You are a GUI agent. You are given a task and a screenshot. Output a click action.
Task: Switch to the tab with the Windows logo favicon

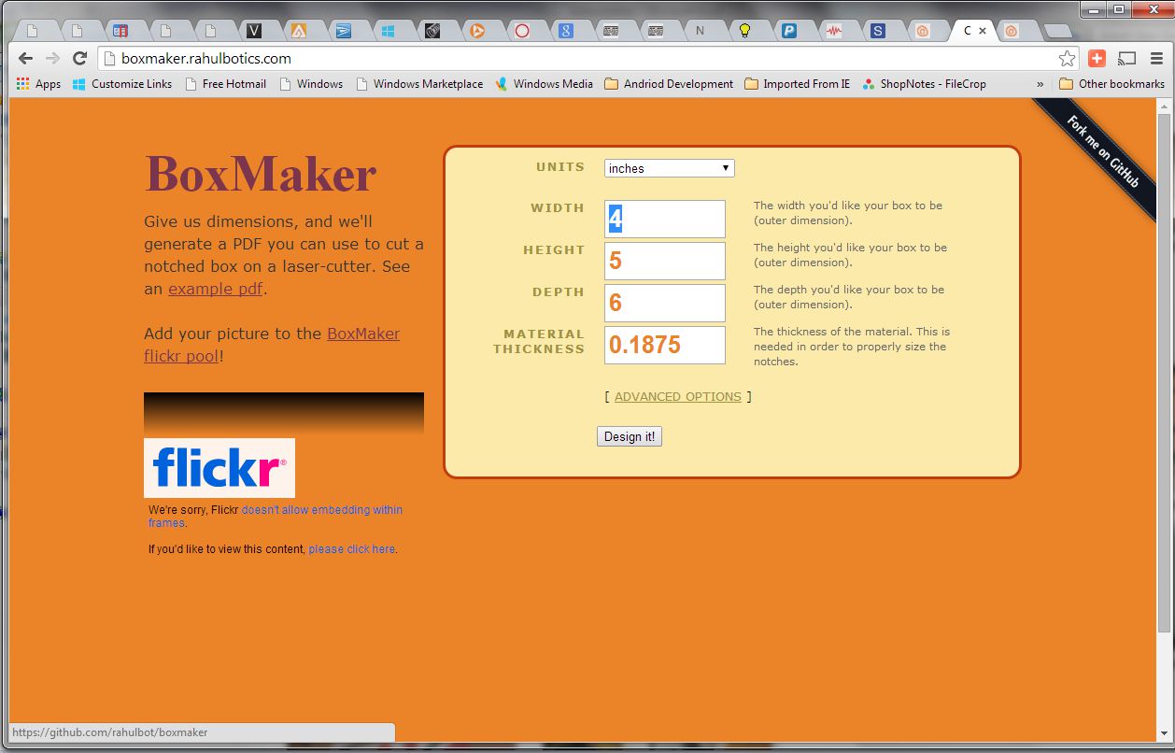(388, 31)
